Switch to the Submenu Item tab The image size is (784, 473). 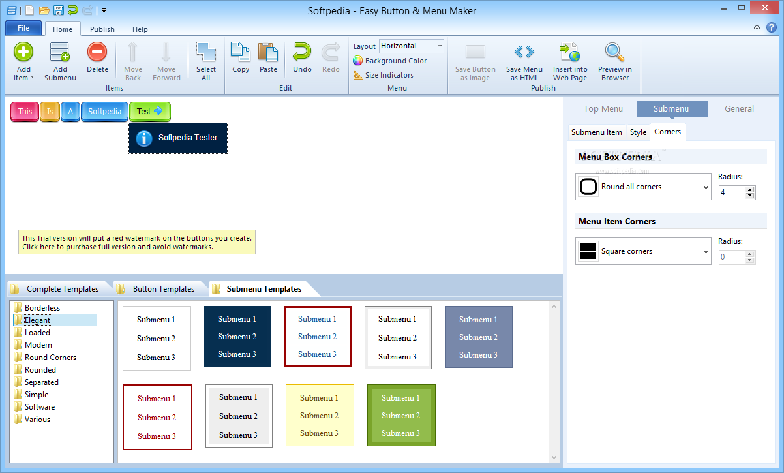[597, 132]
